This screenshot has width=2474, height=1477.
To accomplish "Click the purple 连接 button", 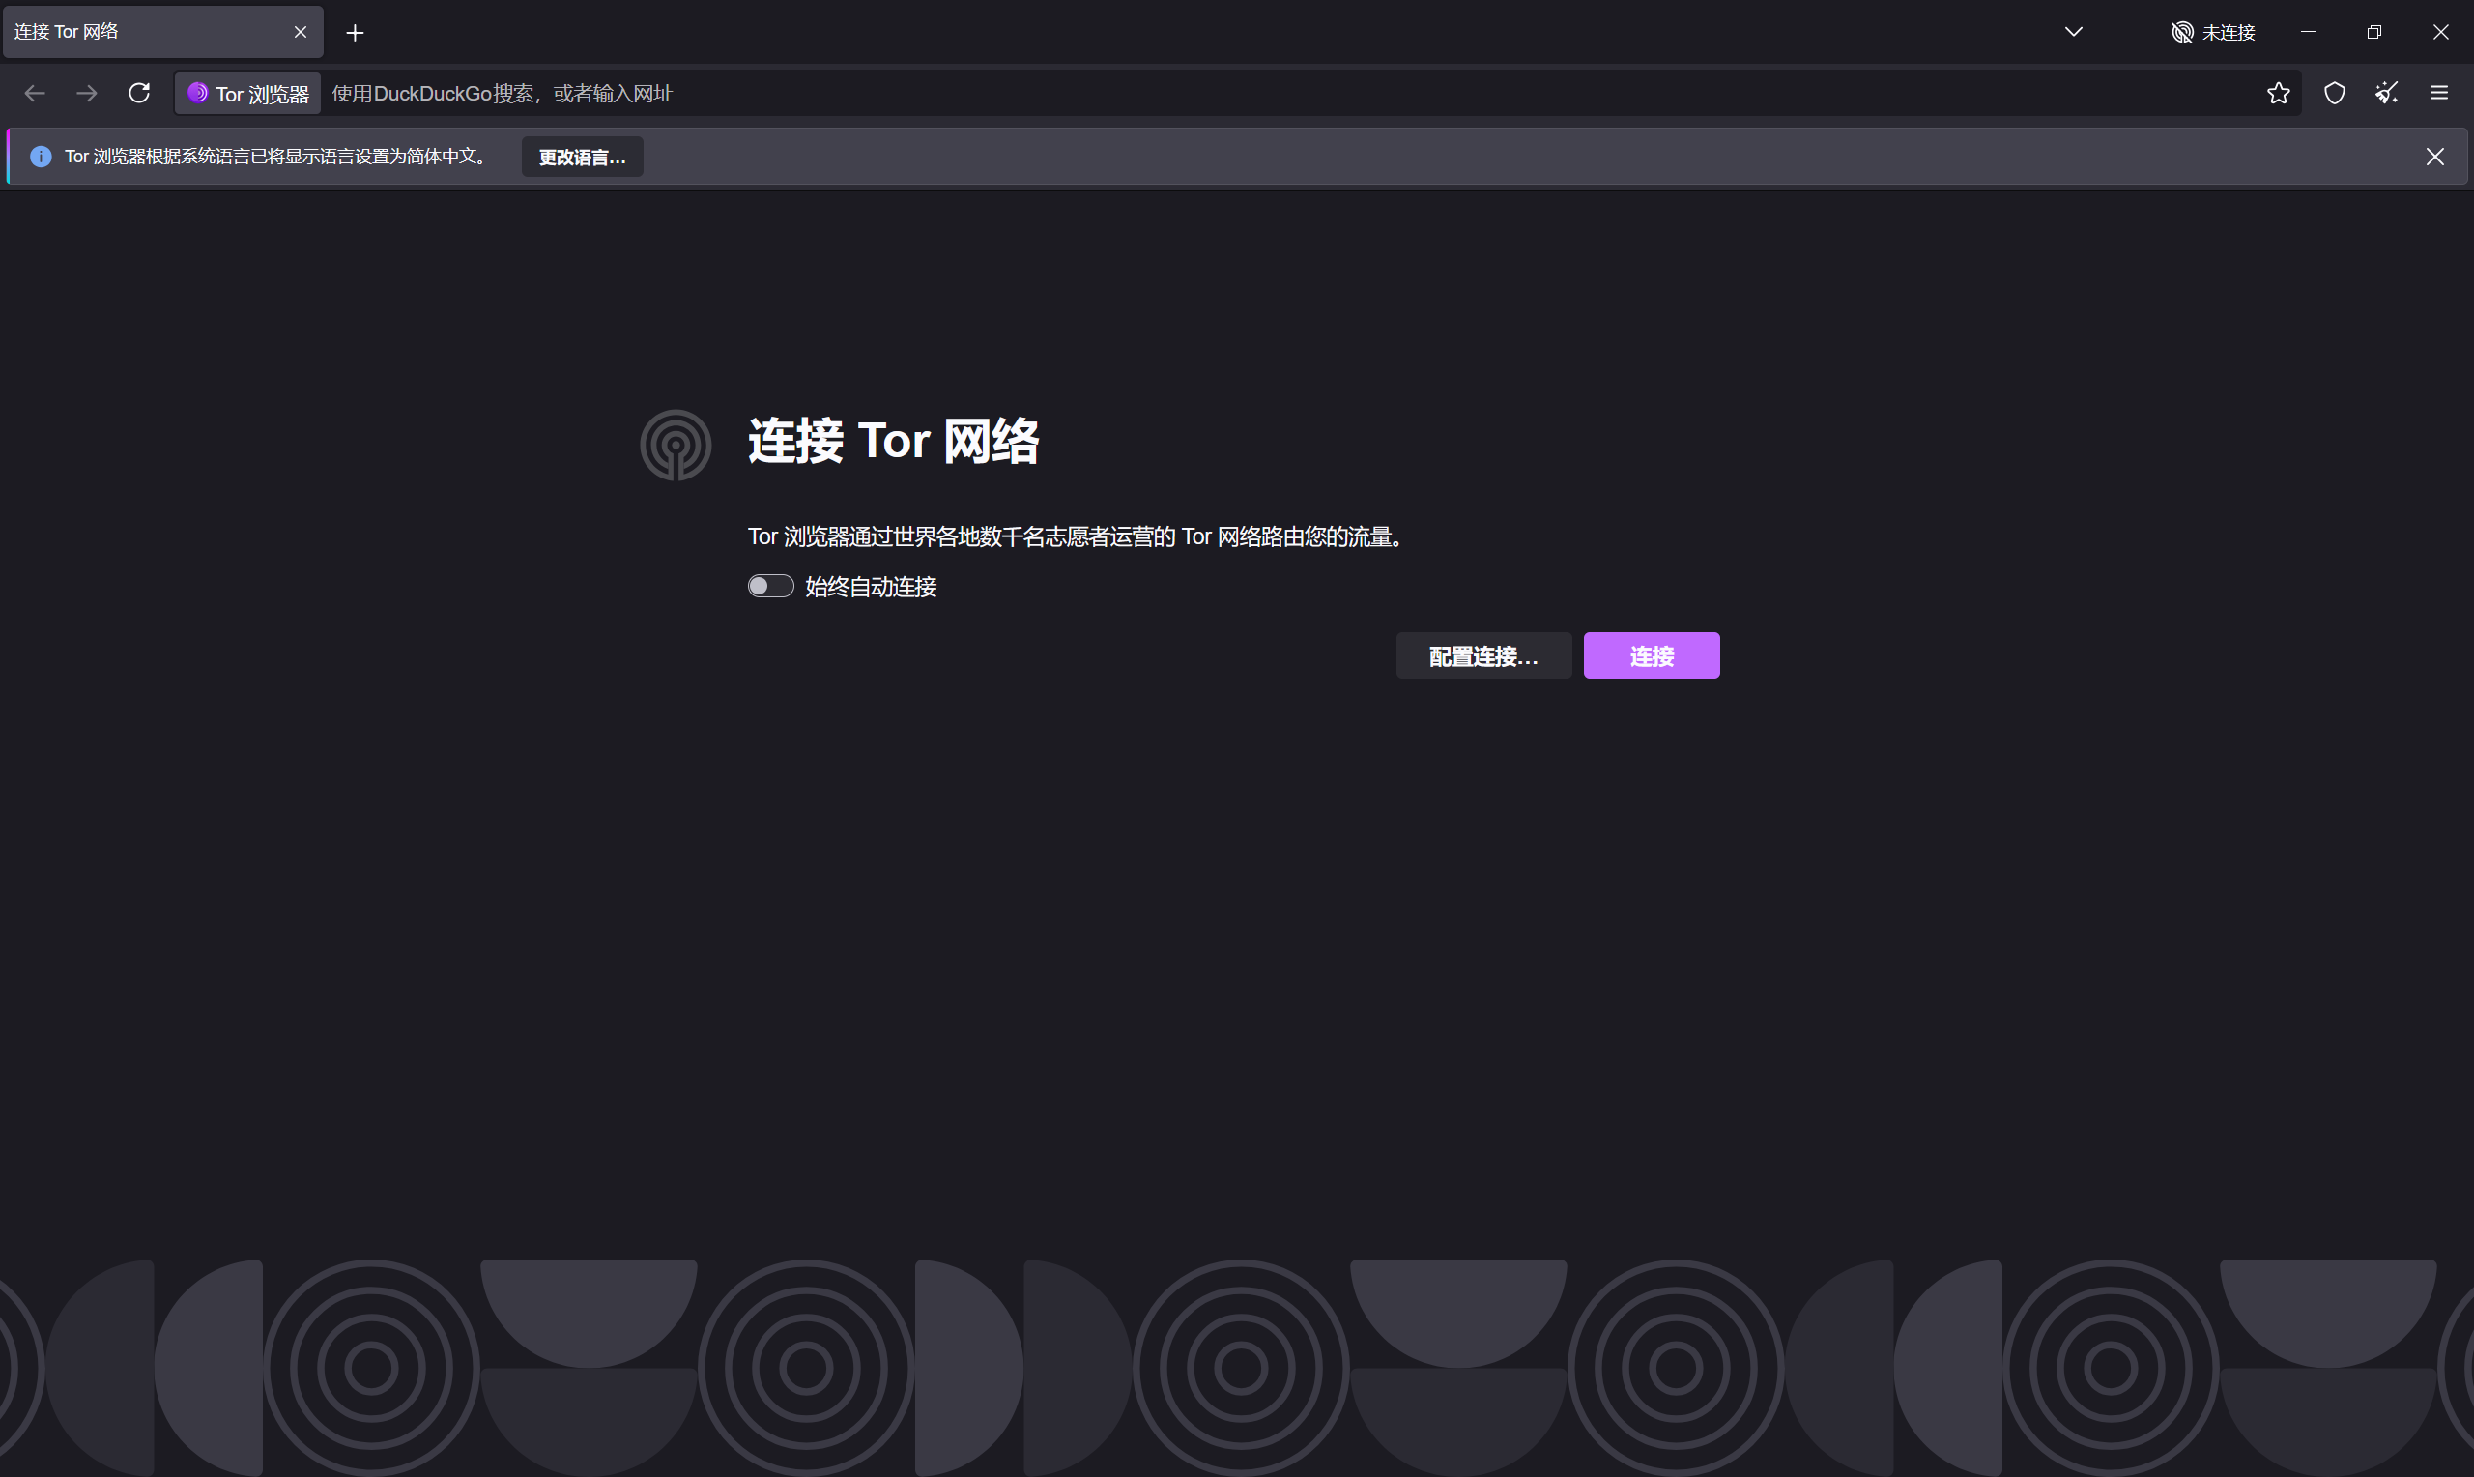I will tap(1652, 656).
